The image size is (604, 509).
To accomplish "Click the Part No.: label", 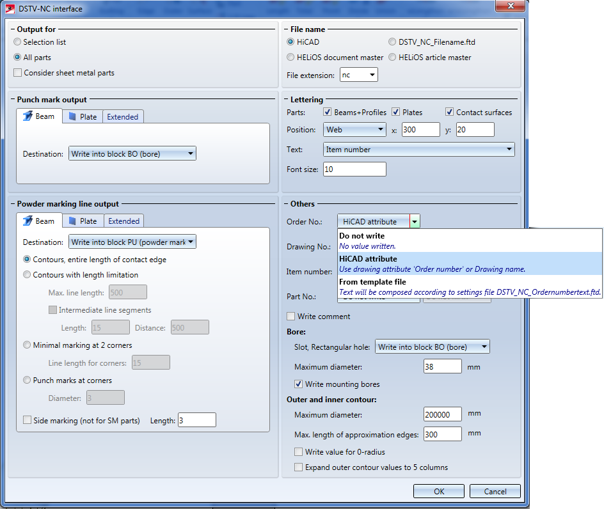I will [x=301, y=297].
